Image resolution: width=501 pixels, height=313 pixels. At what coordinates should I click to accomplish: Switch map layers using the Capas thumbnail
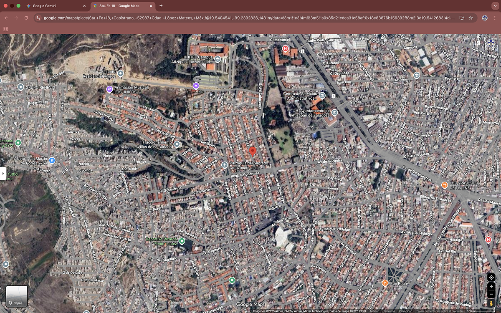[x=17, y=296]
